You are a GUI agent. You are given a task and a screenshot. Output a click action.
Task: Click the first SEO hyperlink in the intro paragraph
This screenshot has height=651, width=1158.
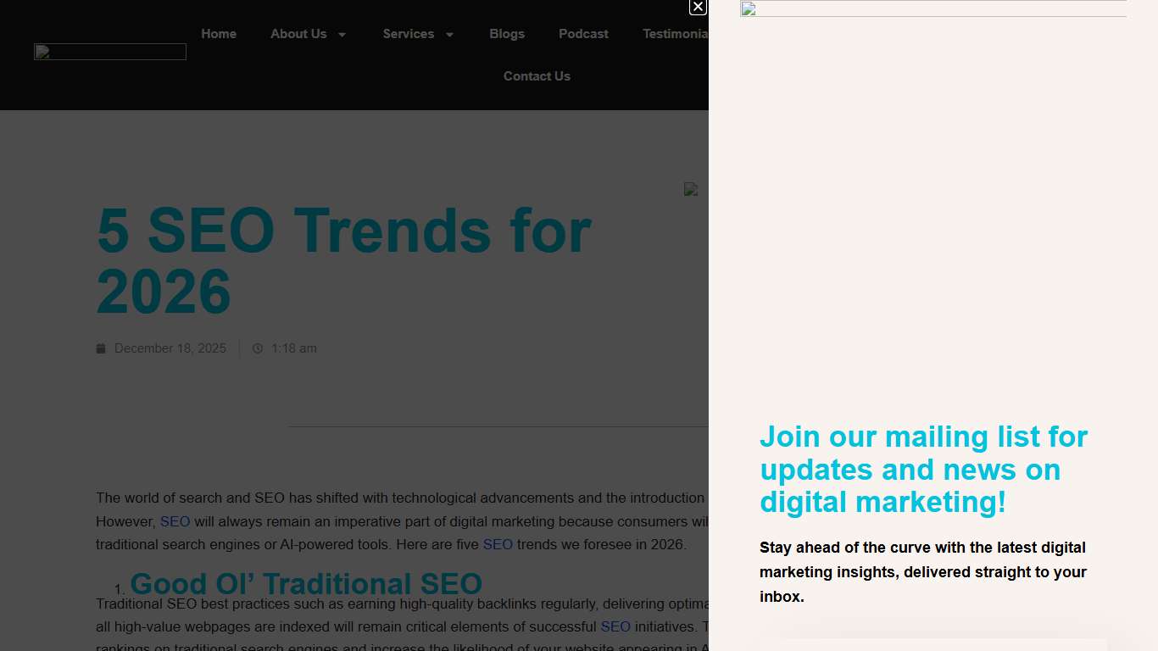[175, 521]
